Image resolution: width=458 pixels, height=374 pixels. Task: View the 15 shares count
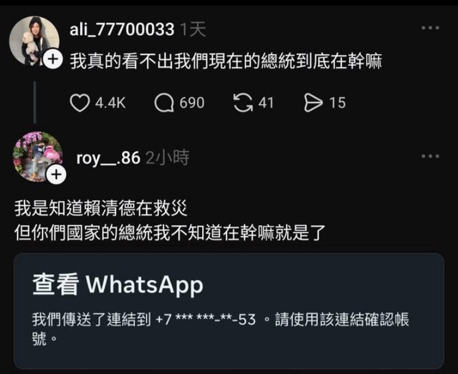337,103
